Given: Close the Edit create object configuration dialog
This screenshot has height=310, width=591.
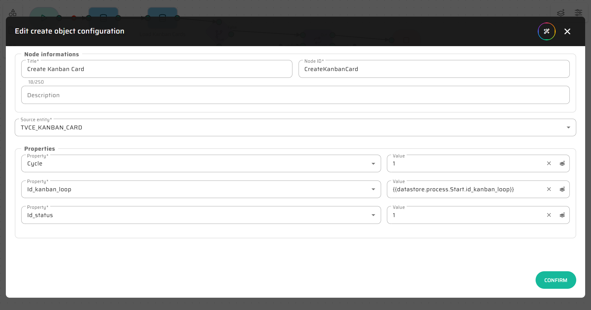Looking at the screenshot, I should tap(567, 31).
